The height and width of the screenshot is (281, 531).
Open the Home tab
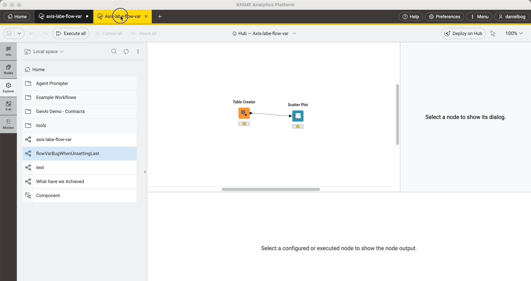(17, 16)
